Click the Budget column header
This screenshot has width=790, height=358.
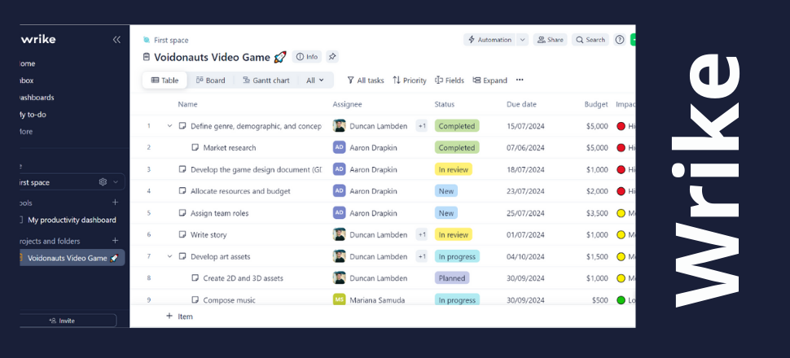point(596,104)
